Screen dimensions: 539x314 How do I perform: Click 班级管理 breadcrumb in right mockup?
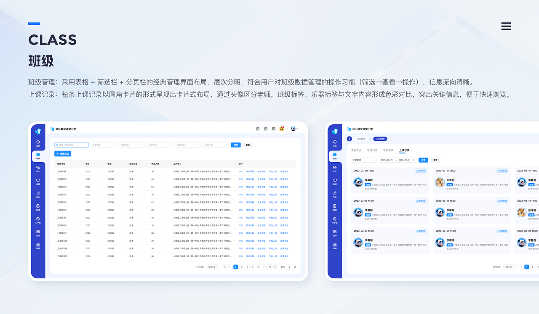coord(360,139)
